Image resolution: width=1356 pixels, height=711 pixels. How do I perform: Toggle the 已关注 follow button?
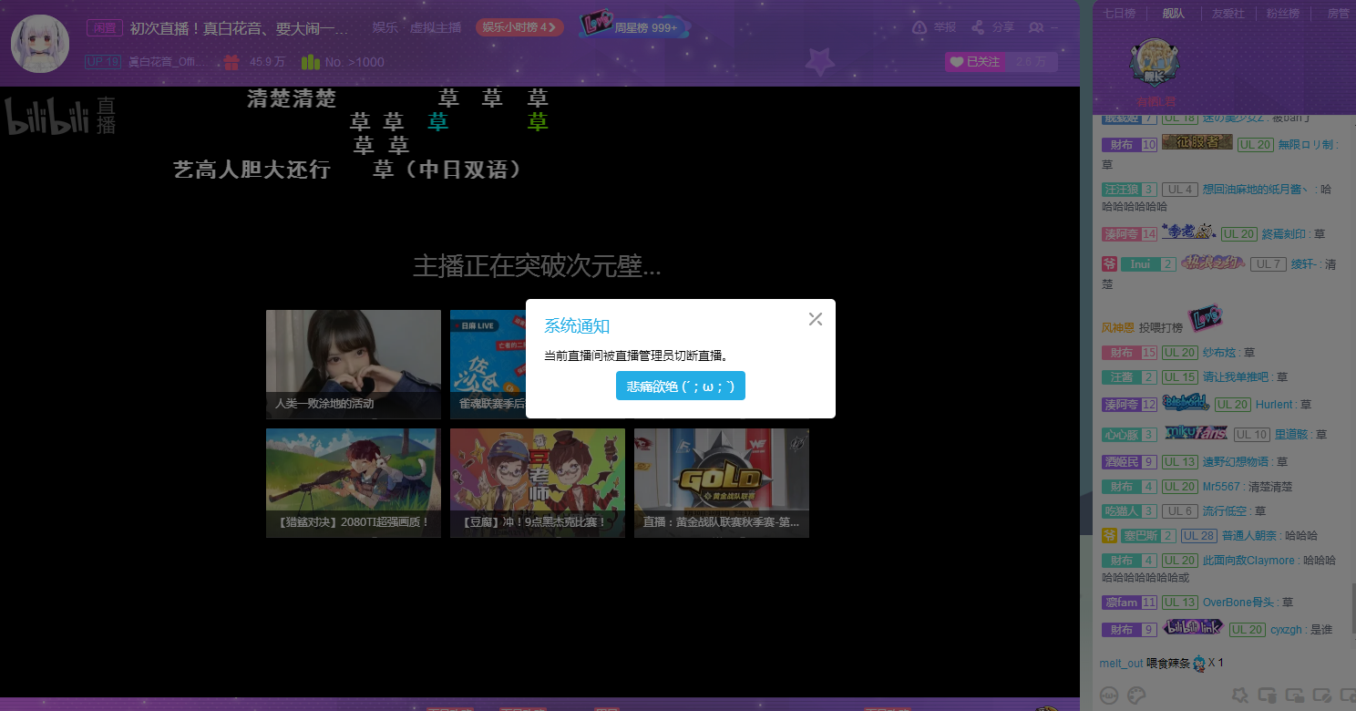coord(974,62)
